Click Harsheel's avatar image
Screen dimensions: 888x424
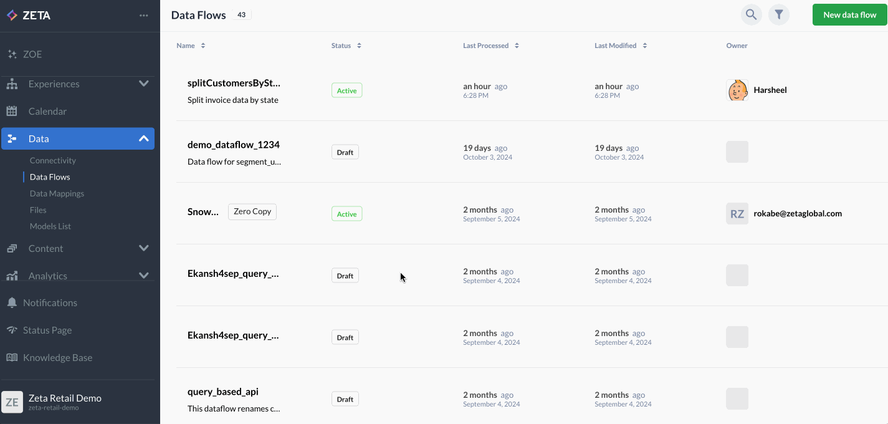point(737,90)
